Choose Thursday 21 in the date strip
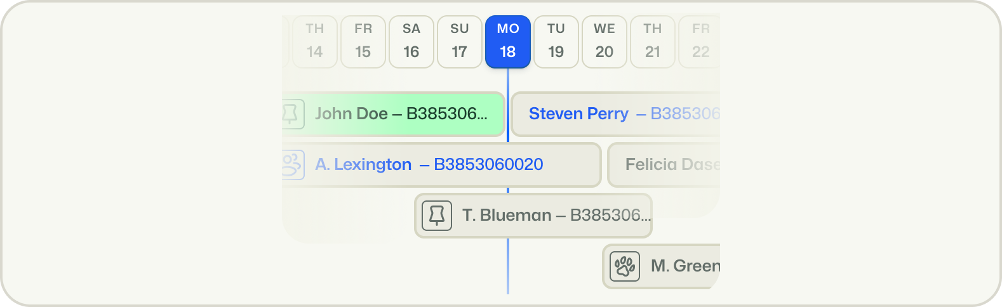Screen dimensions: 1002x307 click(x=653, y=42)
